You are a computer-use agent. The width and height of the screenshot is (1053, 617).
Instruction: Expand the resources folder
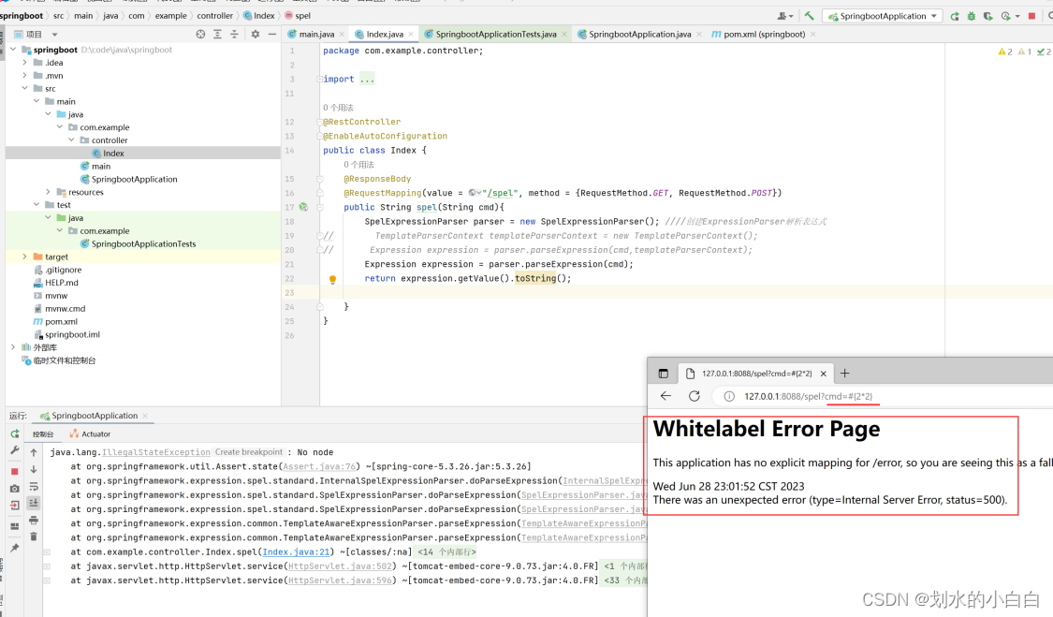point(48,192)
